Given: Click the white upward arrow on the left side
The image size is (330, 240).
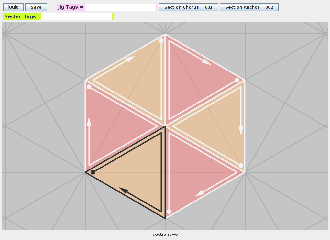Looking at the screenshot, I should coord(89,122).
